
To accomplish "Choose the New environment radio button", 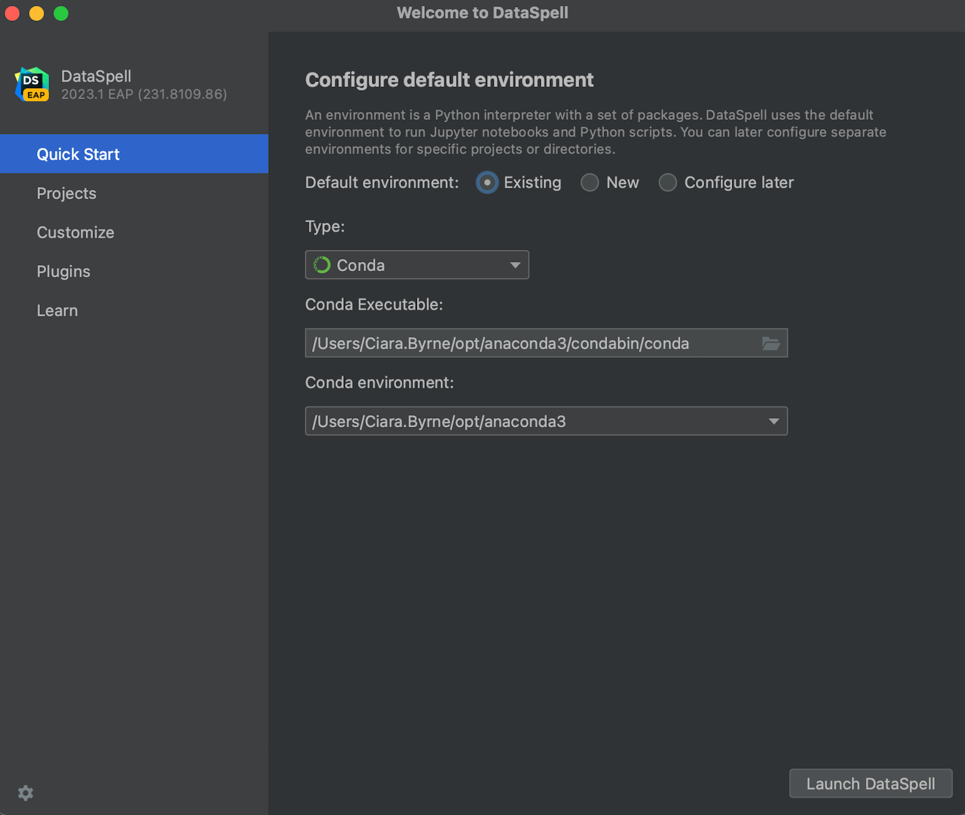I will click(590, 183).
